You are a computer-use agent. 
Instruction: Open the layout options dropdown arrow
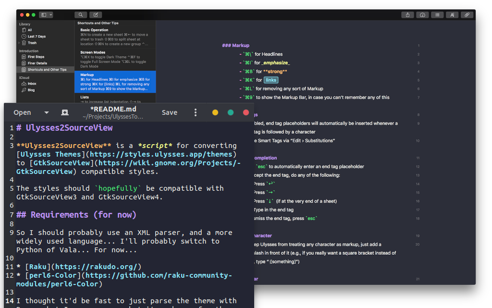pyautogui.click(x=51, y=15)
